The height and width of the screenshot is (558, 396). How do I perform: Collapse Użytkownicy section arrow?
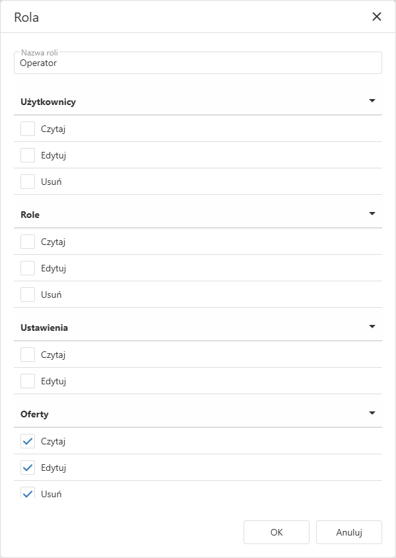pos(372,101)
